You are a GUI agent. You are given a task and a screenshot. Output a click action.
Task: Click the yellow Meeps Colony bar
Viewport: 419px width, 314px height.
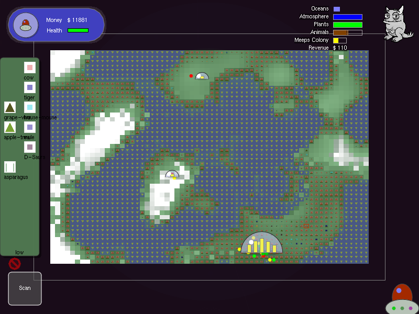[x=339, y=40]
